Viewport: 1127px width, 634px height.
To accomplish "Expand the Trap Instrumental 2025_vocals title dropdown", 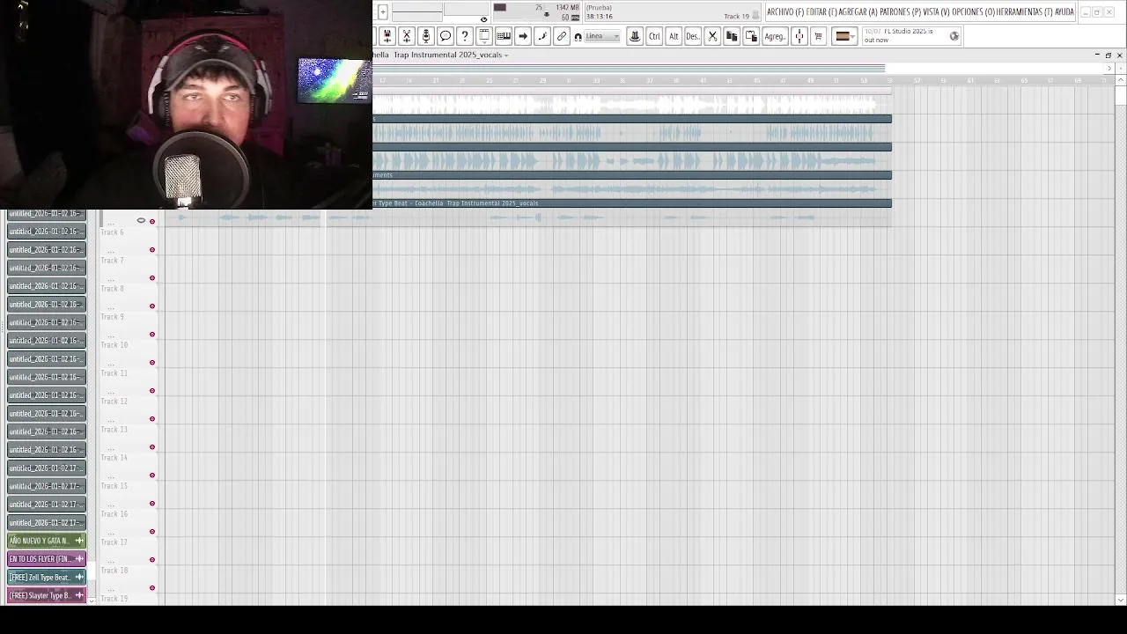I will point(506,55).
